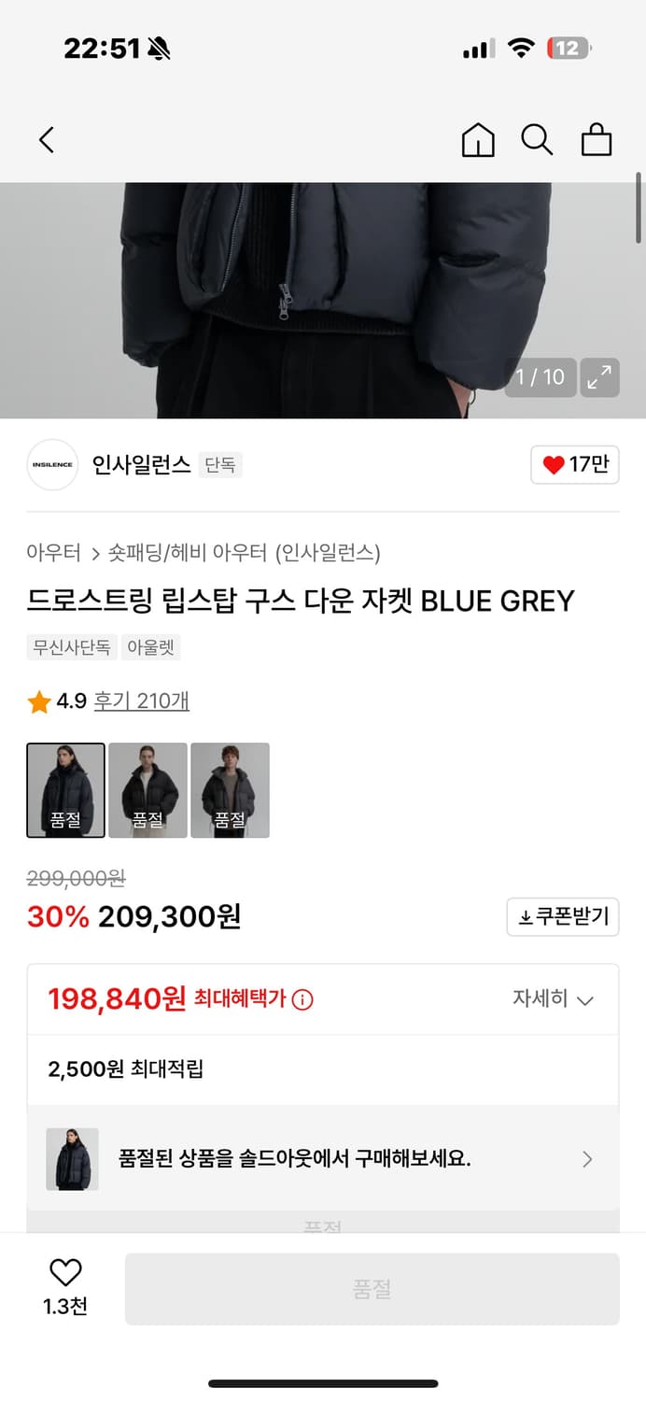The width and height of the screenshot is (646, 1401).
Task: Tap the 1/10 image progress indicator
Action: [540, 377]
